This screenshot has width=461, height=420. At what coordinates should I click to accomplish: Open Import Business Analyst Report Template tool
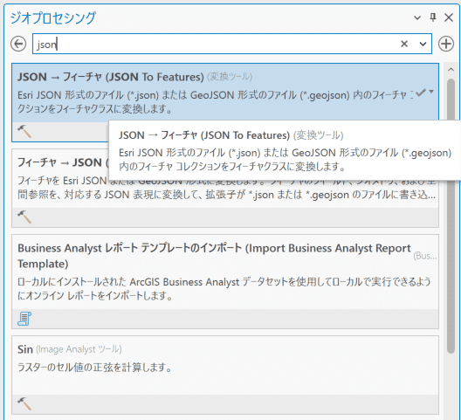[x=225, y=281]
